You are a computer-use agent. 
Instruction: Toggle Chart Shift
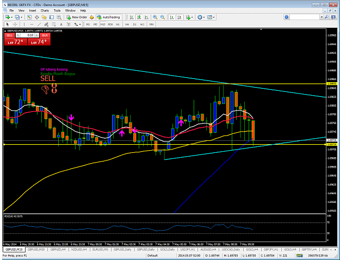coord(179,17)
